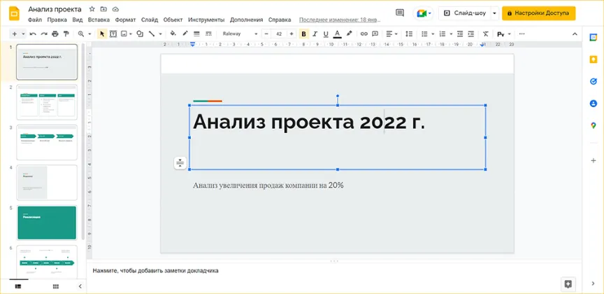Open line spacing options
The image size is (604, 294).
[409, 34]
